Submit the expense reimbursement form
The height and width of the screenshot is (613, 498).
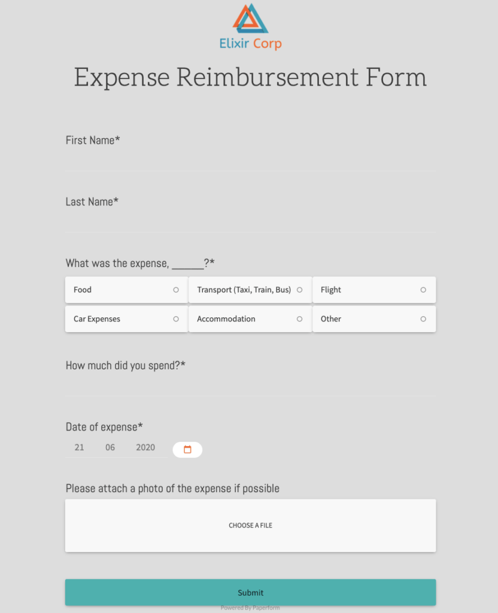click(x=250, y=592)
